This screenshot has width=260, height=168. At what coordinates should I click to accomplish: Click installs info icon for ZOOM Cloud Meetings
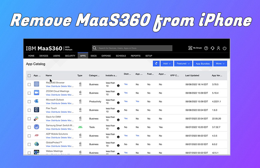point(118,94)
